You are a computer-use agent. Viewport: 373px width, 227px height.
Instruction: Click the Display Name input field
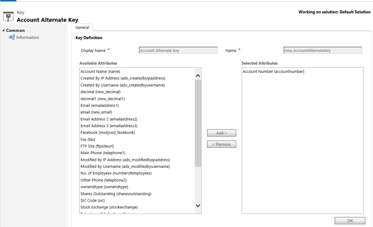click(x=178, y=50)
